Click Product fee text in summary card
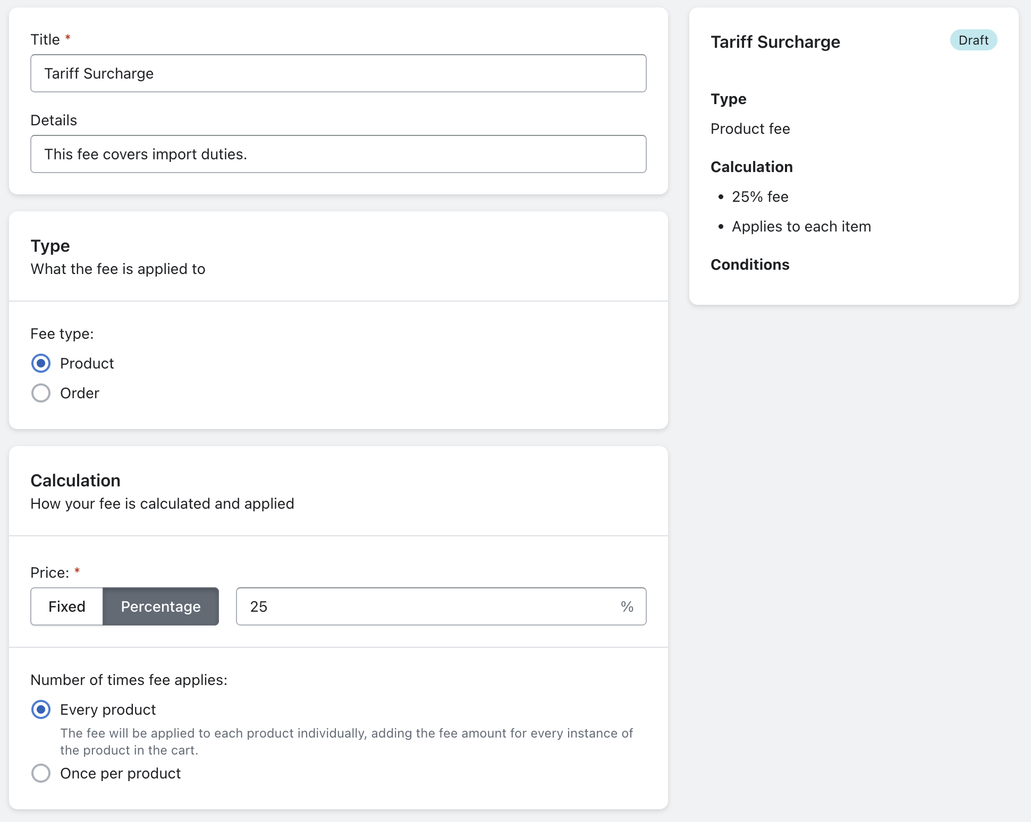 [x=750, y=129]
